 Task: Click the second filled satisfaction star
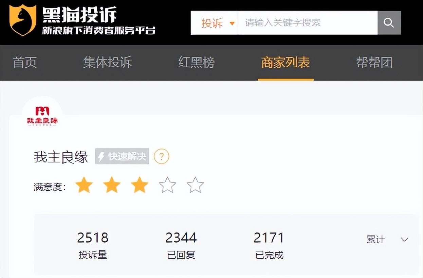(x=112, y=185)
